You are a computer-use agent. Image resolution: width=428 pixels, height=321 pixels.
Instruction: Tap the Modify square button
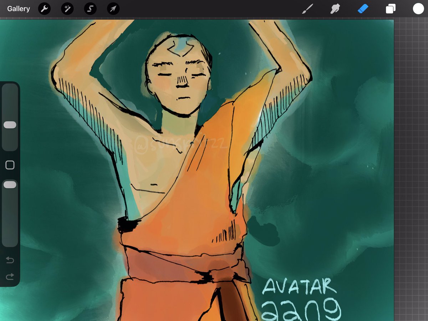10,165
